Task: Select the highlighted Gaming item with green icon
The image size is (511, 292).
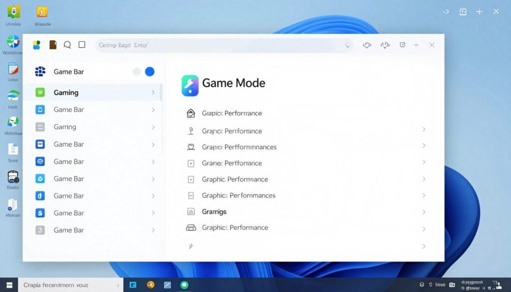Action: click(x=92, y=92)
